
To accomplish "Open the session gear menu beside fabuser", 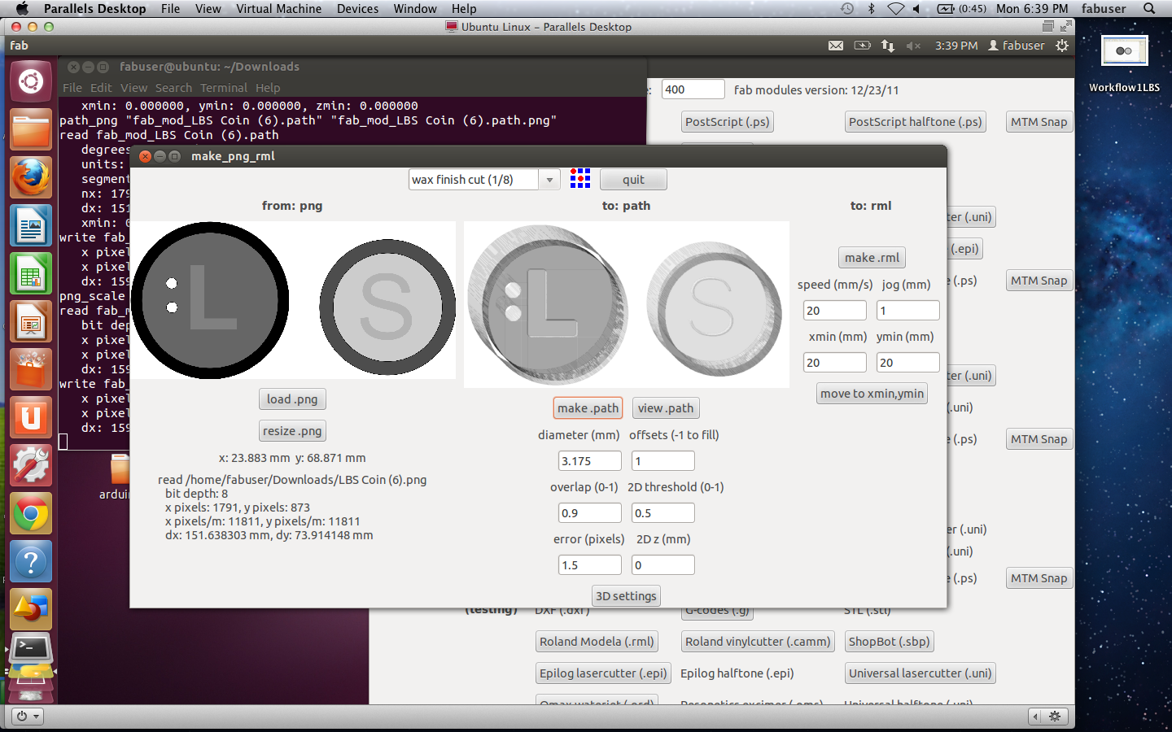I will (x=1061, y=46).
